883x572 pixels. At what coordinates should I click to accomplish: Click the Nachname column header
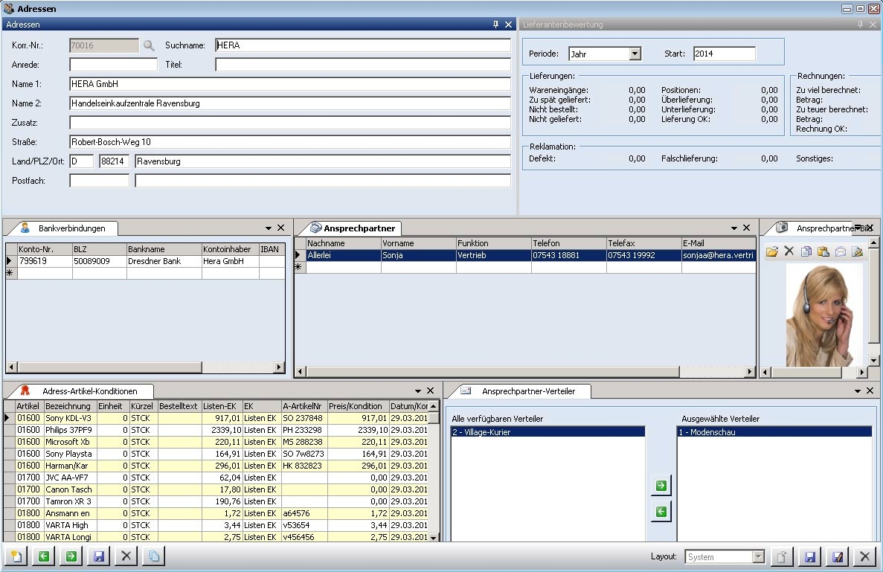pos(344,243)
